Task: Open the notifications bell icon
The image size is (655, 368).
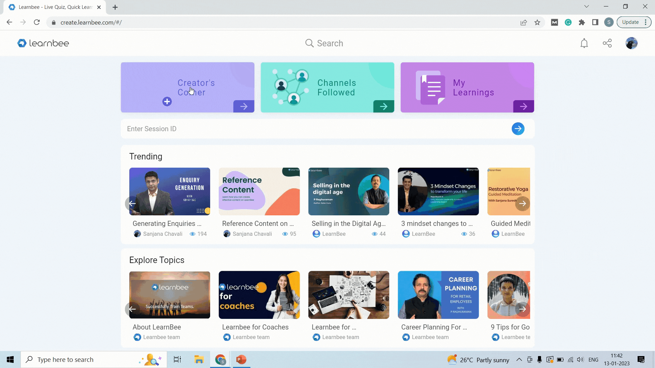Action: (x=584, y=43)
